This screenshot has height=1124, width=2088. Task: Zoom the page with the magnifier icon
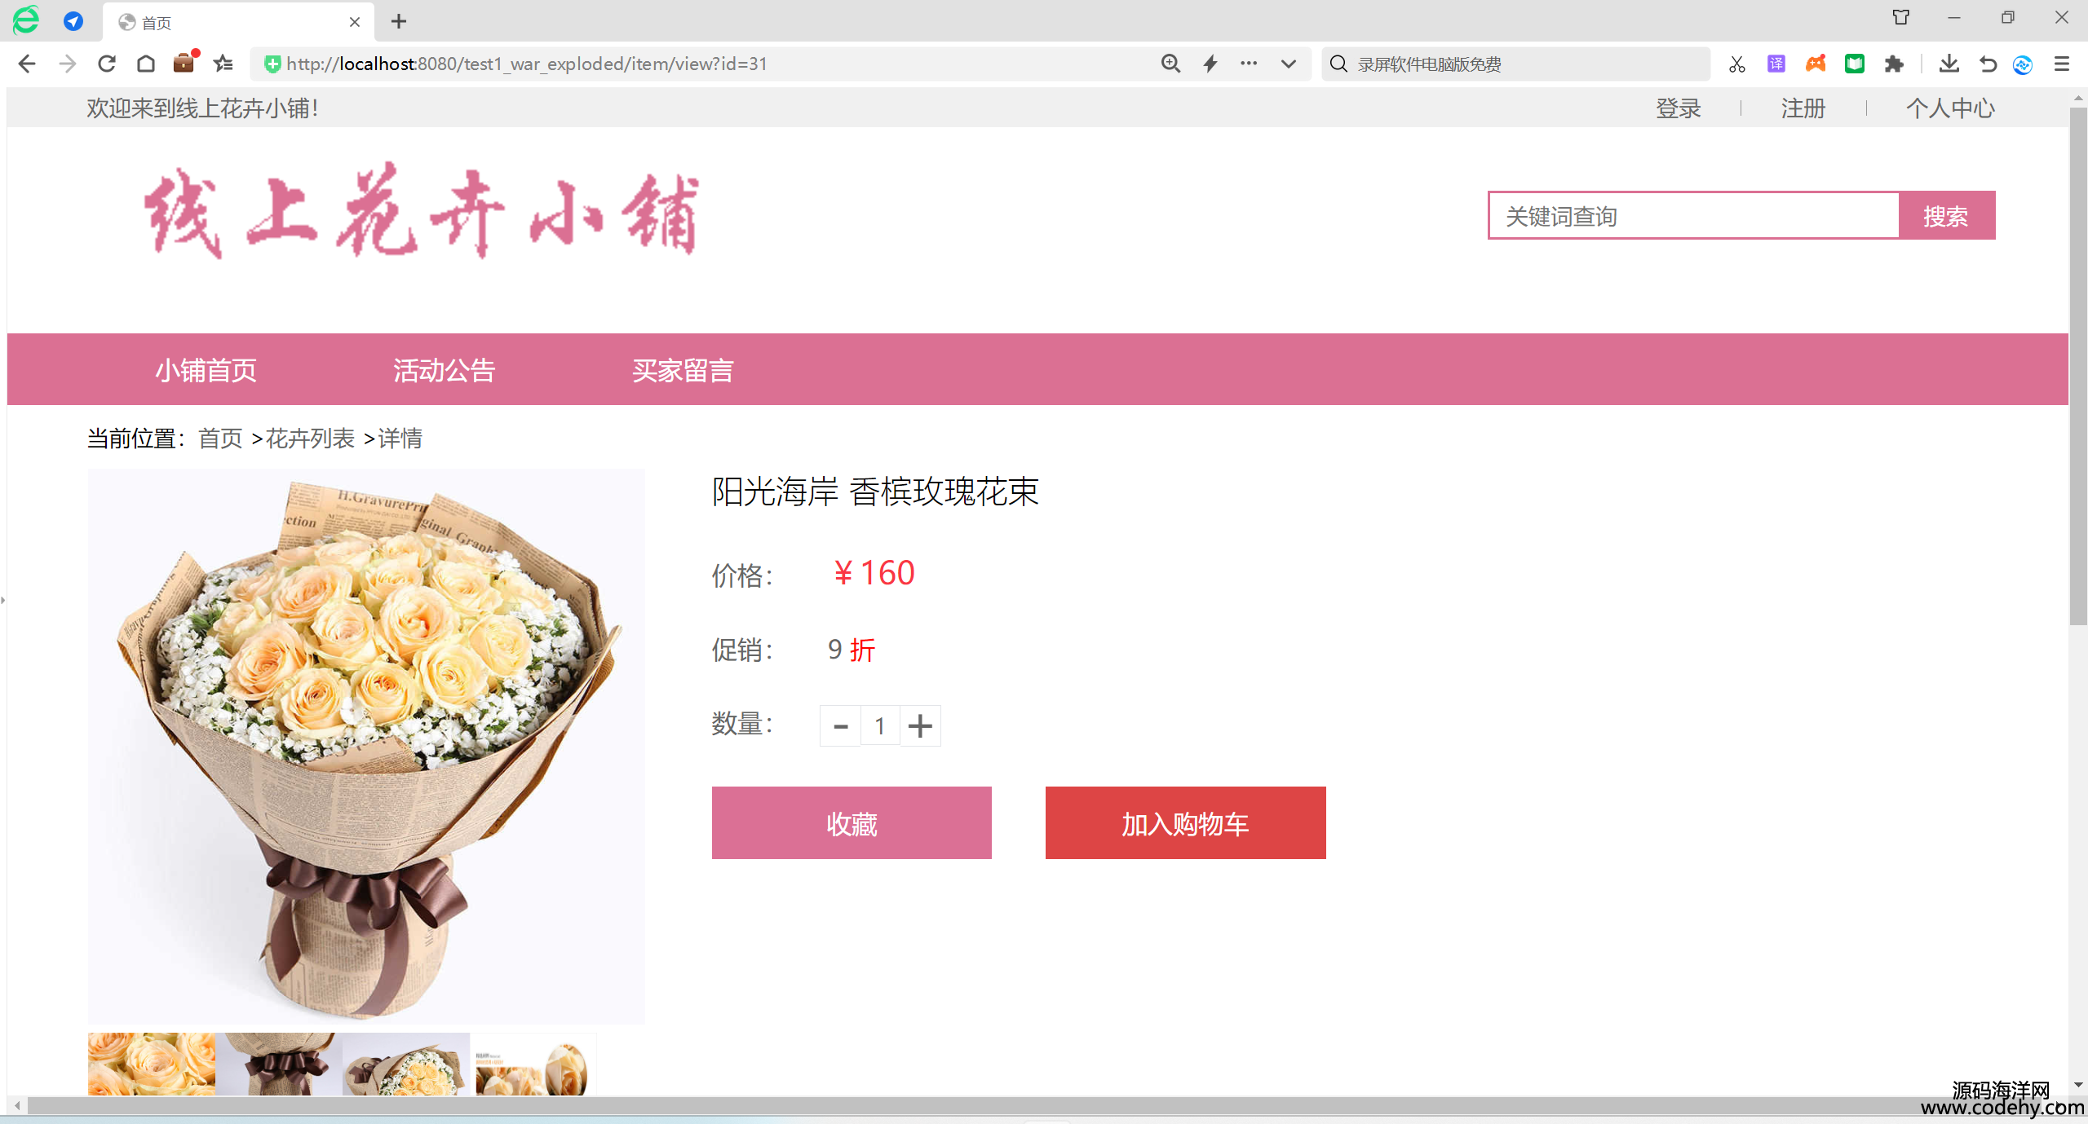pyautogui.click(x=1170, y=64)
